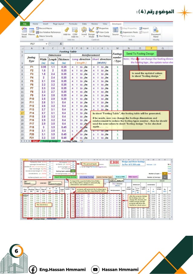Click Record Macro in Code group

(44, 28)
